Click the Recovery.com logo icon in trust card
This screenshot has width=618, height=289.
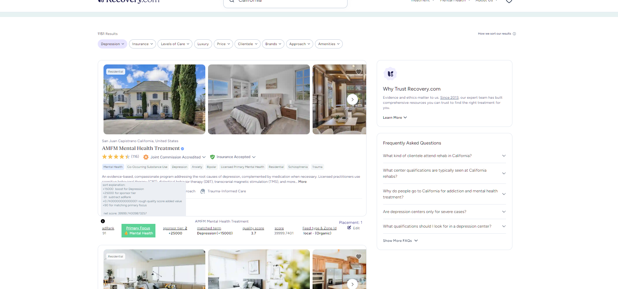390,74
